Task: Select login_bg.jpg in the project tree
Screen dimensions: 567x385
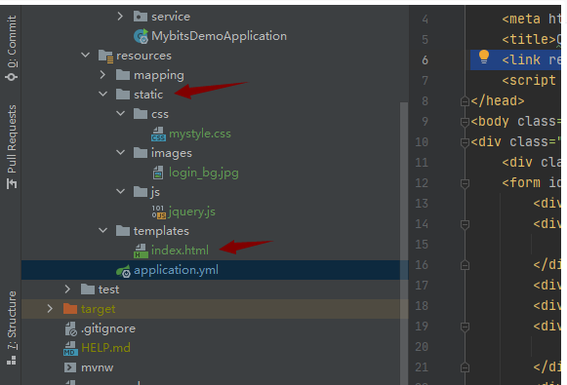Action: point(204,173)
